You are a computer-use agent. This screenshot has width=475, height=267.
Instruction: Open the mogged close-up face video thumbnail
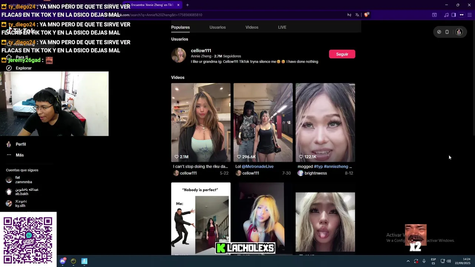[325, 122]
